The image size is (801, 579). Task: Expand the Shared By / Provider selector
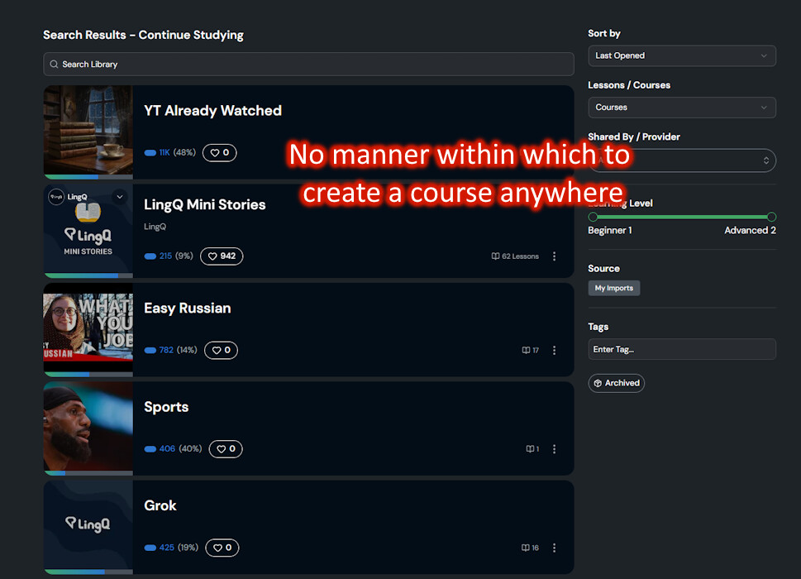coord(682,160)
